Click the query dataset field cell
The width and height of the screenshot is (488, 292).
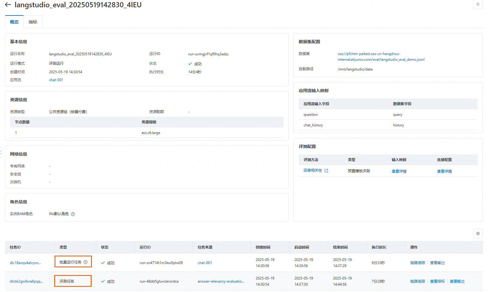[398, 115]
